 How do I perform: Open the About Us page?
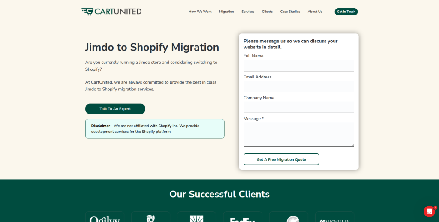click(x=315, y=12)
